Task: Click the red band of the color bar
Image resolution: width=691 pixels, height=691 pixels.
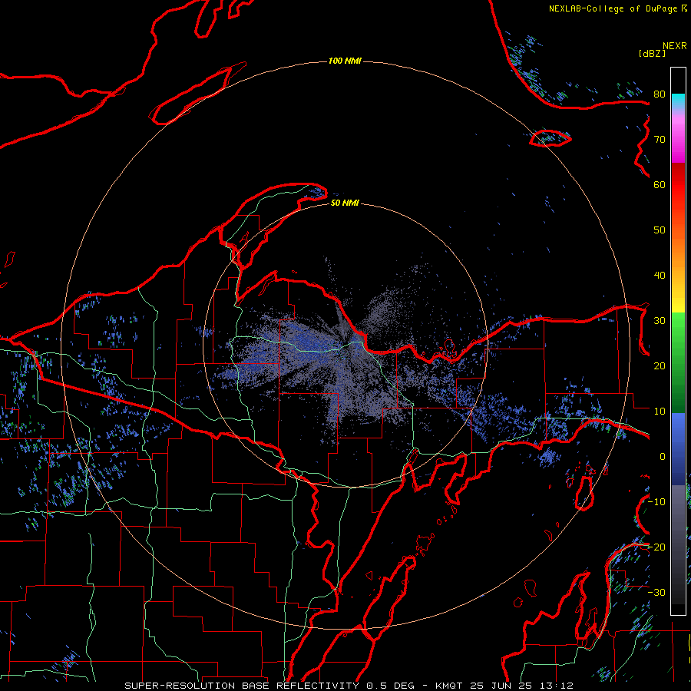Action: pyautogui.click(x=678, y=185)
